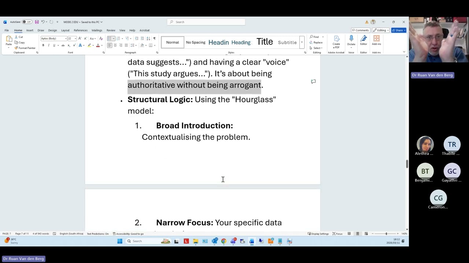Toggle Bold formatting
The height and width of the screenshot is (263, 469).
(43, 45)
